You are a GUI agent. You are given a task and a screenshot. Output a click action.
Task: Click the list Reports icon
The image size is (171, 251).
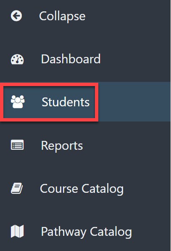point(17,145)
